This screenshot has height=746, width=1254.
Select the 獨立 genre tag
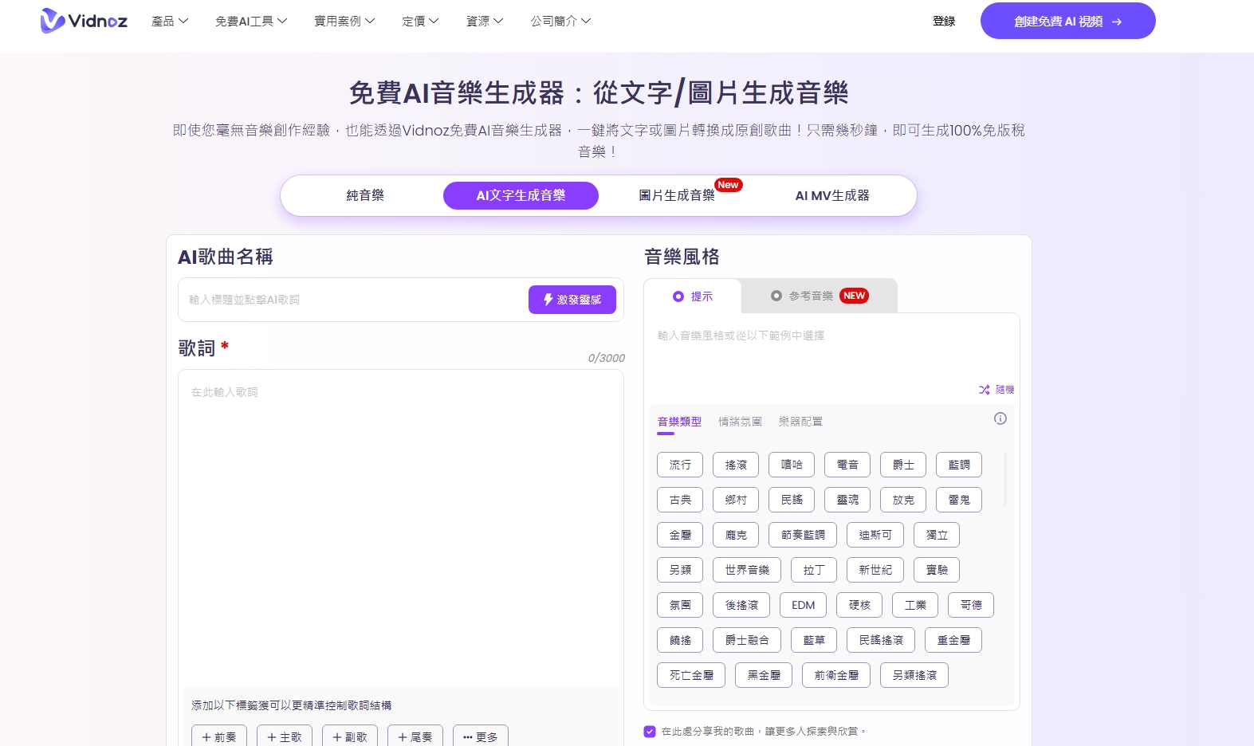937,535
